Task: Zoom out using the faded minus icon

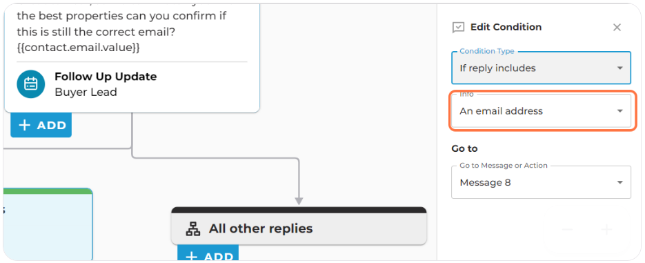Action: [567, 230]
